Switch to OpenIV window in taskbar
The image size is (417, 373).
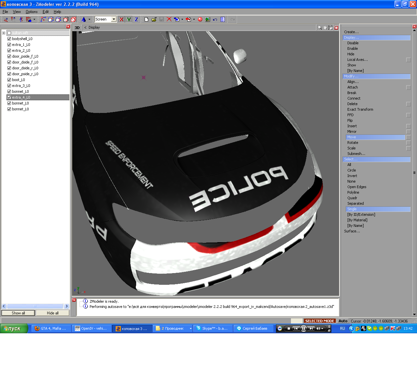pyautogui.click(x=91, y=328)
